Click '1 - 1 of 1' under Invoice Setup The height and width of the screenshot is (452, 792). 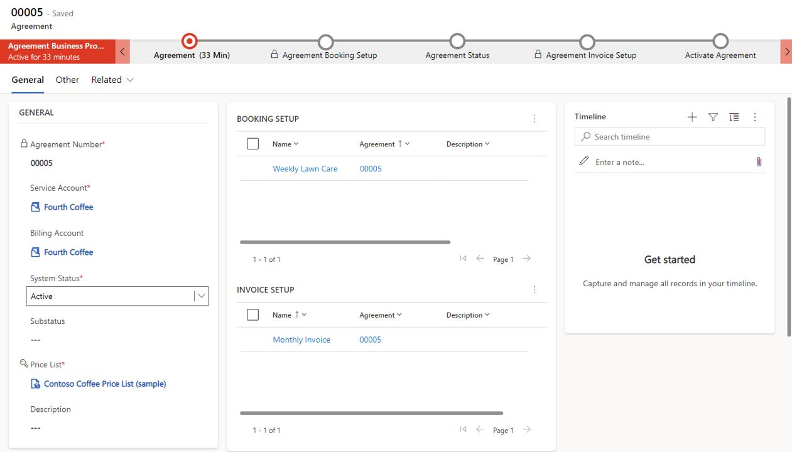[266, 430]
